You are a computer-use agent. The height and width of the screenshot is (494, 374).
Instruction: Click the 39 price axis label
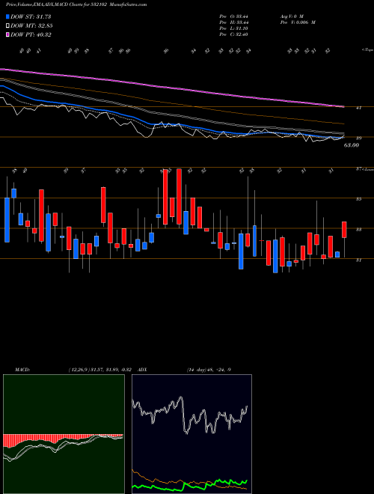click(358, 138)
